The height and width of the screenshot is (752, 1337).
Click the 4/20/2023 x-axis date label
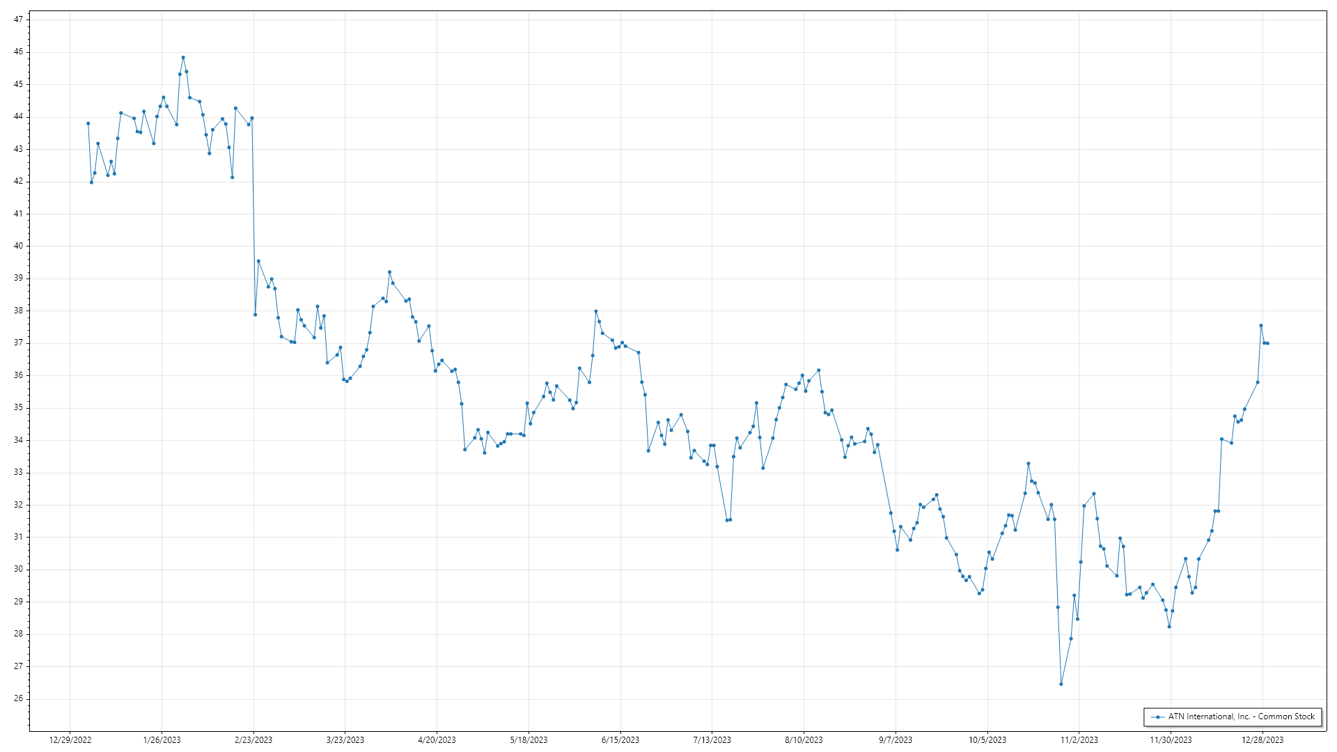[437, 740]
